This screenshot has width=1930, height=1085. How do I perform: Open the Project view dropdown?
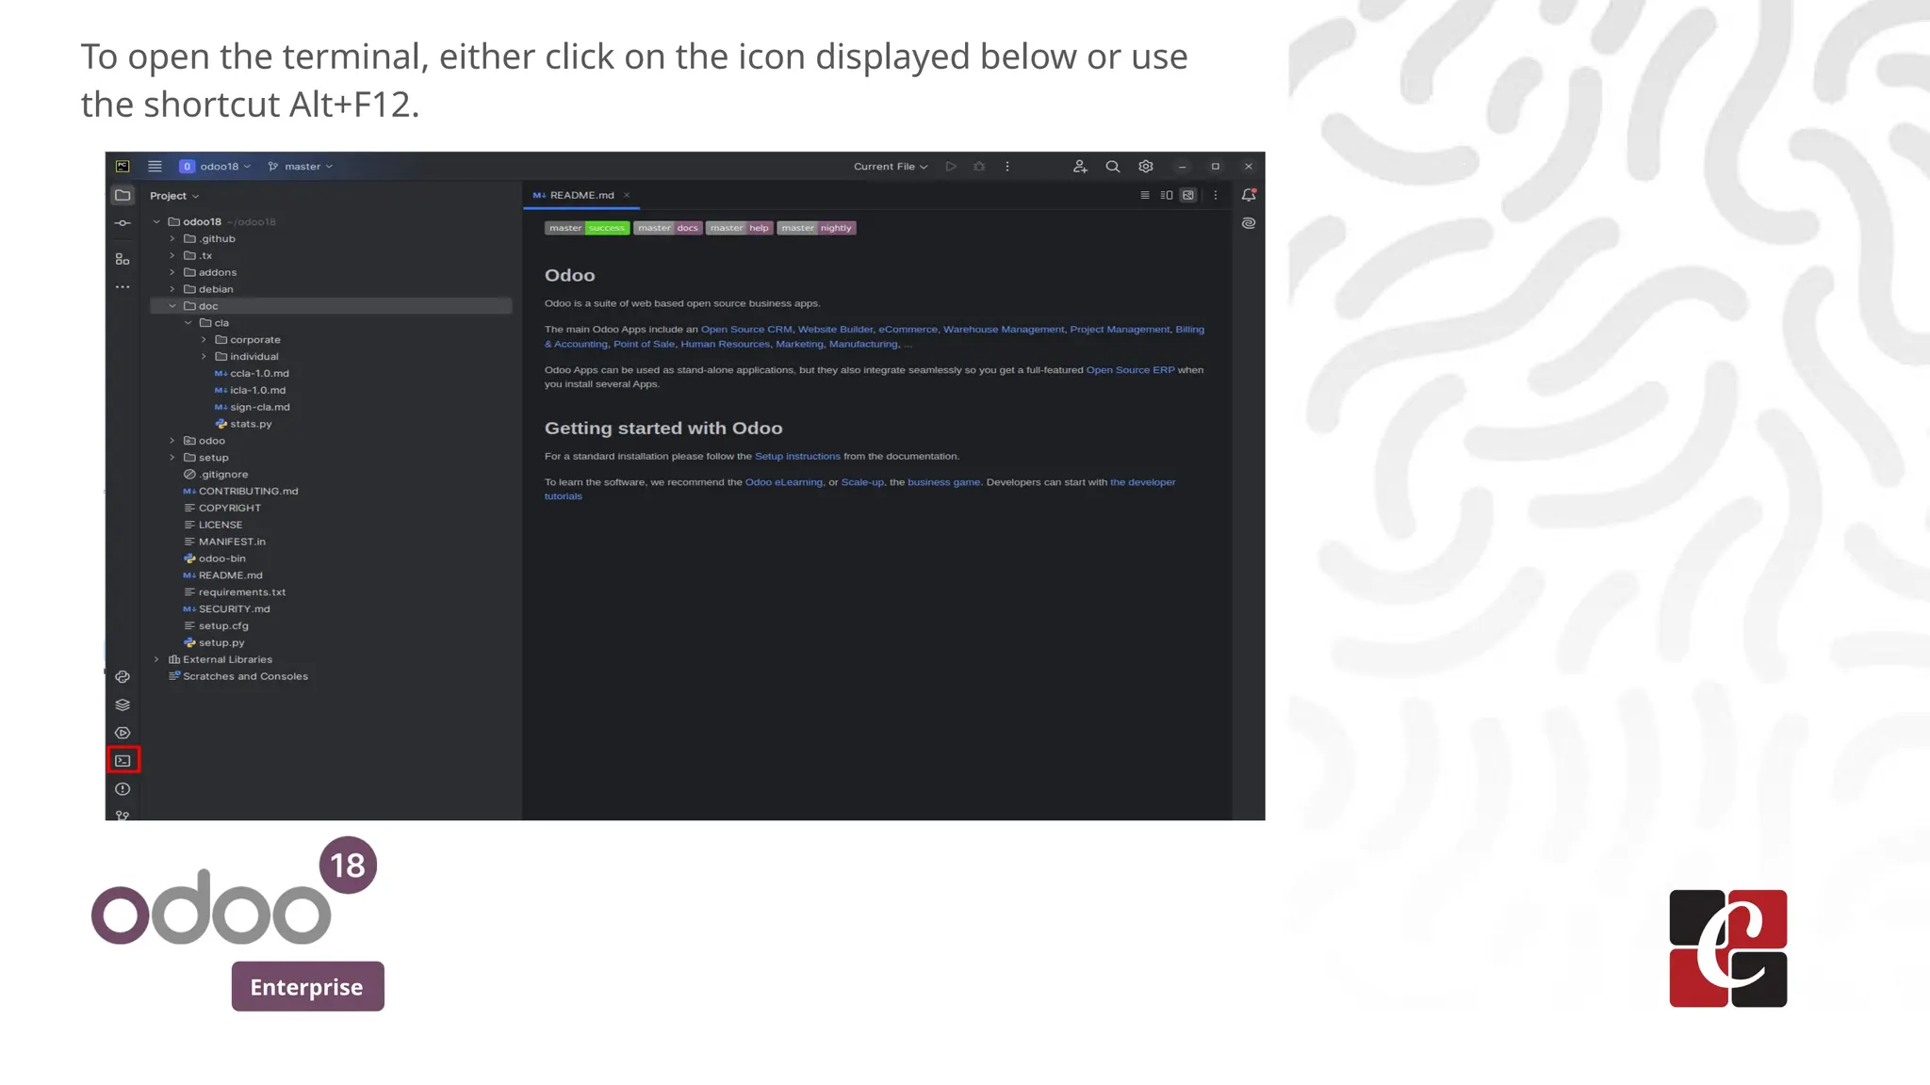(x=174, y=195)
